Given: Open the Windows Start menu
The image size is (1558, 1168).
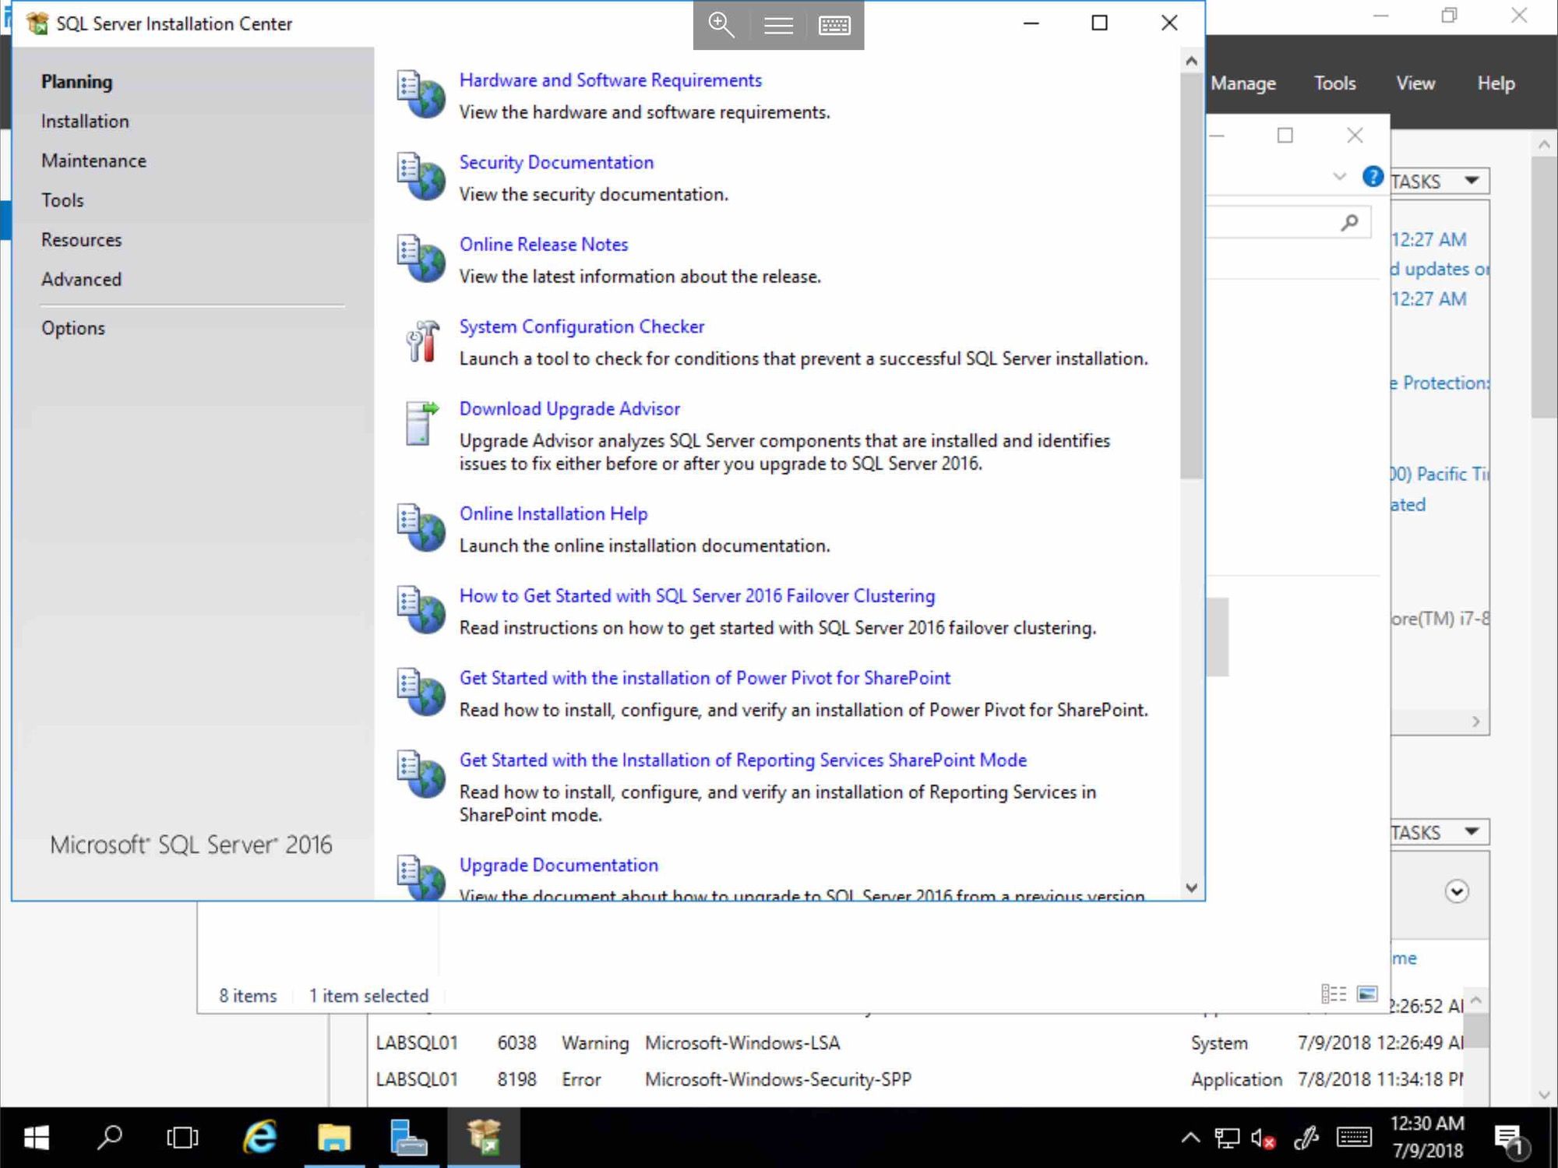Looking at the screenshot, I should point(37,1138).
